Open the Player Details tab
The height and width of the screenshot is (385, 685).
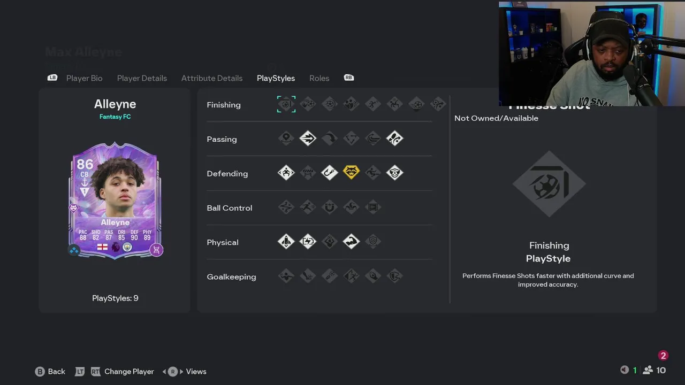click(142, 78)
